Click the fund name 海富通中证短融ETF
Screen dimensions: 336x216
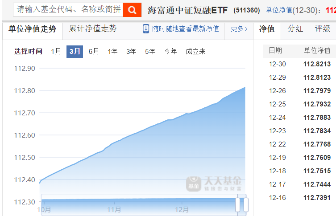tap(188, 10)
